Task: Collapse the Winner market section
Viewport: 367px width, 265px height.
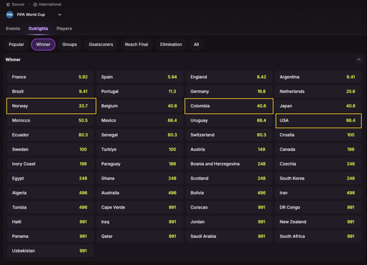Action: coord(359,60)
